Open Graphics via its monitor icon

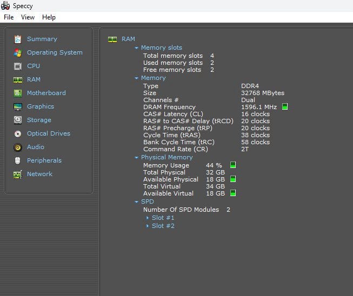18,106
